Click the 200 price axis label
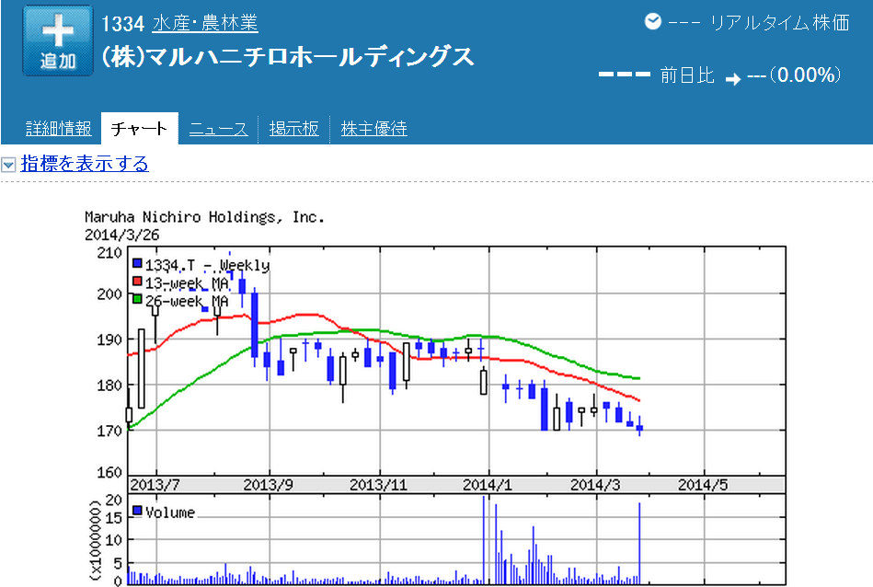The width and height of the screenshot is (873, 587). (x=109, y=294)
